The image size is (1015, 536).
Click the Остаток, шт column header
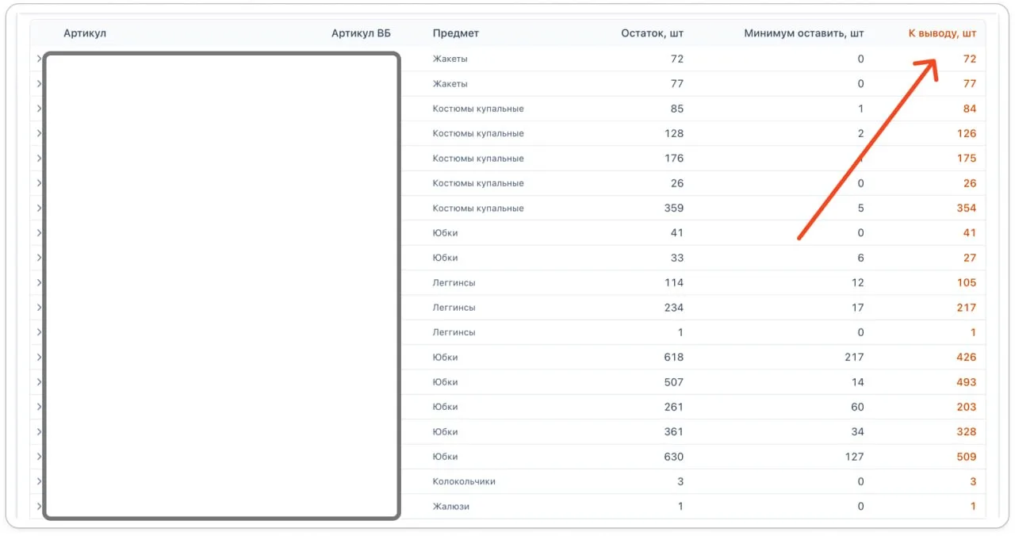(x=653, y=33)
